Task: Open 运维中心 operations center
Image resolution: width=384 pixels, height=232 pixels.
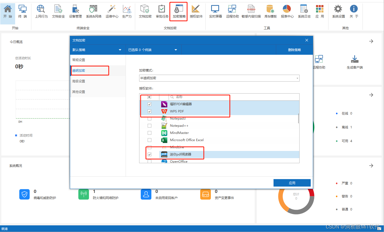Action: tap(112, 11)
